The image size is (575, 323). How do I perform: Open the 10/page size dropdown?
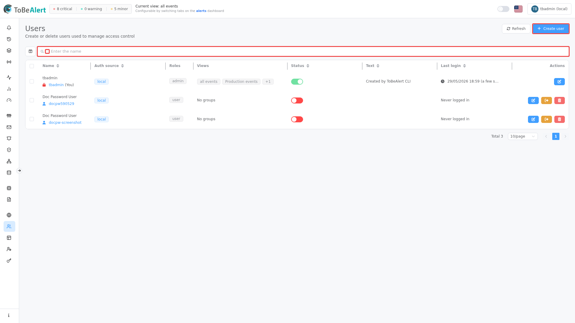tap(523, 136)
